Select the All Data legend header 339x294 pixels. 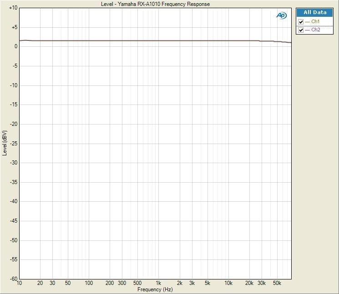point(315,13)
